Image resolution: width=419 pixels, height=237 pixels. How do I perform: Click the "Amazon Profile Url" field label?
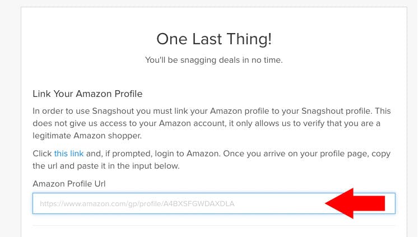(x=69, y=184)
